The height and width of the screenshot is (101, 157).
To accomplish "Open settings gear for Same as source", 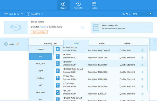I will pos(142,50).
